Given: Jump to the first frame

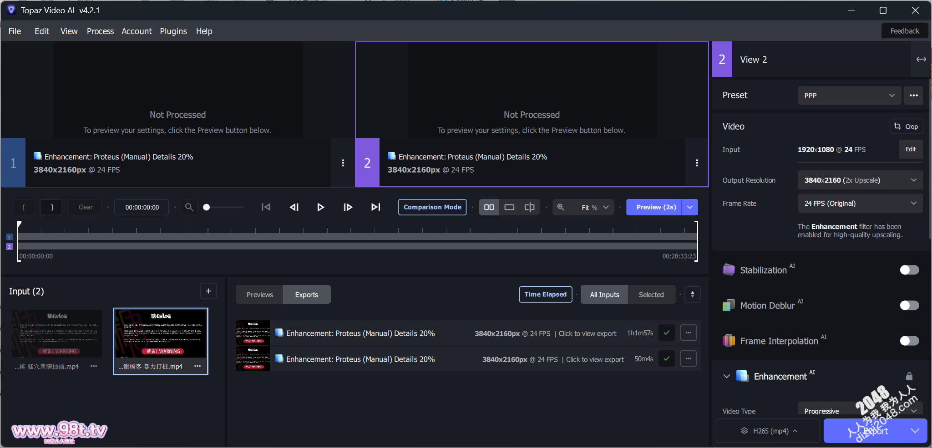Looking at the screenshot, I should tap(266, 207).
